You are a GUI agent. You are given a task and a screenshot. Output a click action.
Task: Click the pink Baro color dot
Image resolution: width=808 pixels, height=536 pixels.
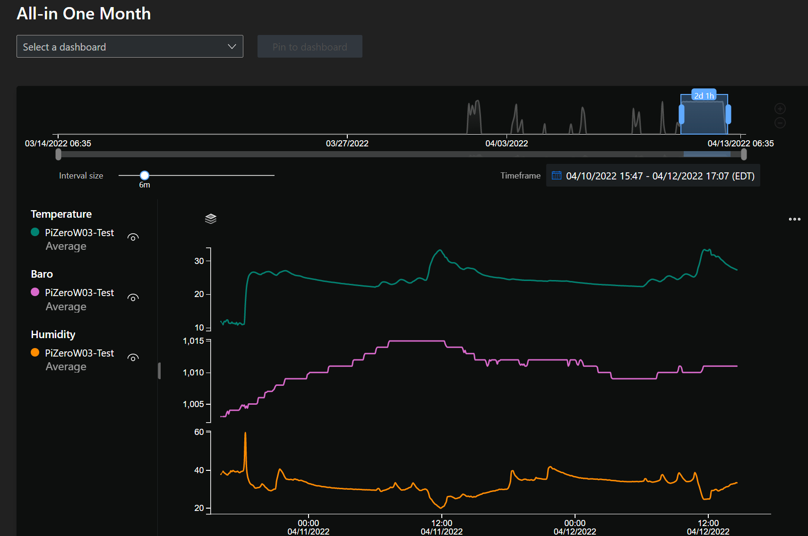coord(35,292)
